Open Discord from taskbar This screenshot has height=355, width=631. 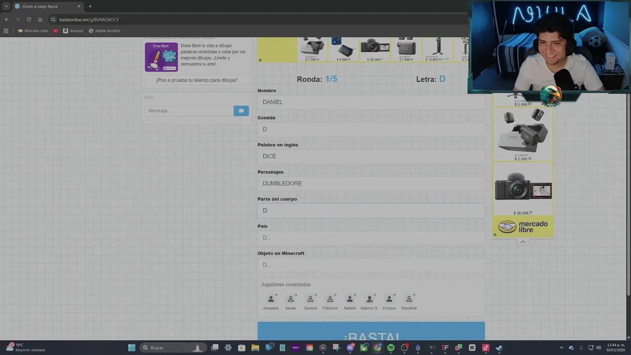(351, 348)
